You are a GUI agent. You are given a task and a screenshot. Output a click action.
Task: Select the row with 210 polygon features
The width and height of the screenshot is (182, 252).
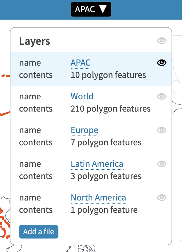[91, 102]
